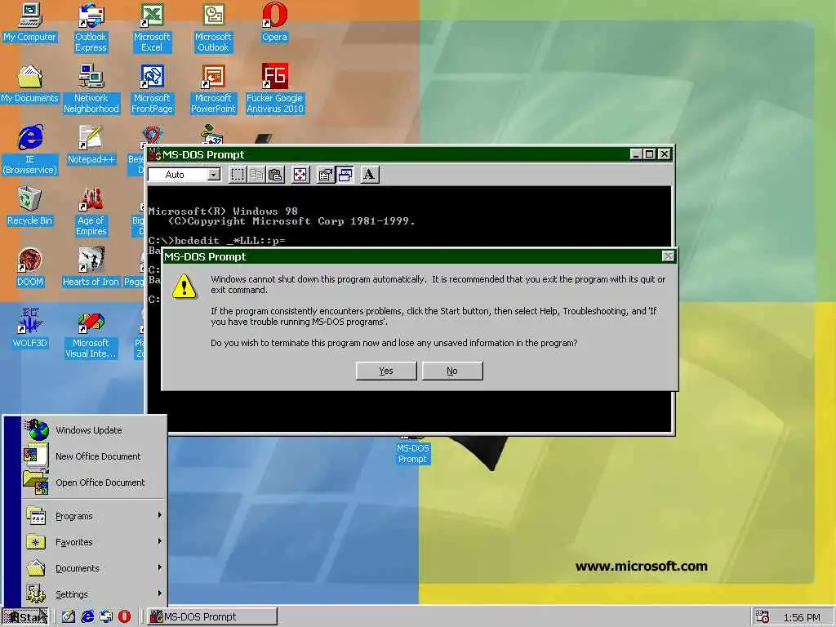Launch Microsoft FrontPage shortcut
Viewport: 836px width, 627px height.
point(152,89)
